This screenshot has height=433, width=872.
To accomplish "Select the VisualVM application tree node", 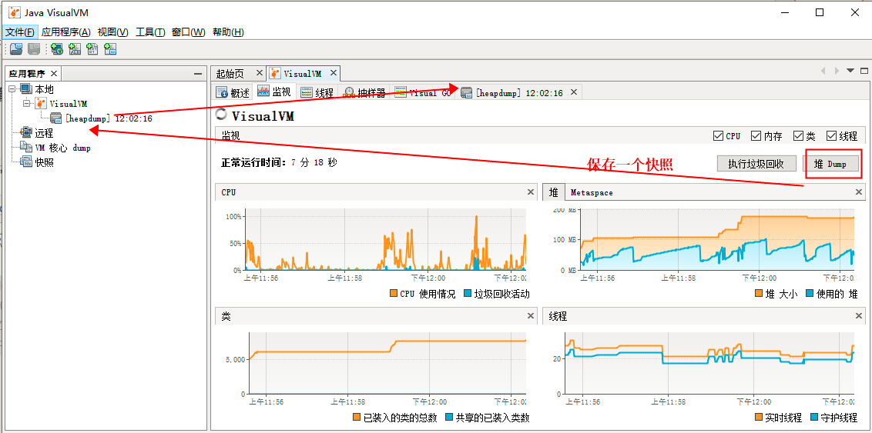I will click(62, 104).
